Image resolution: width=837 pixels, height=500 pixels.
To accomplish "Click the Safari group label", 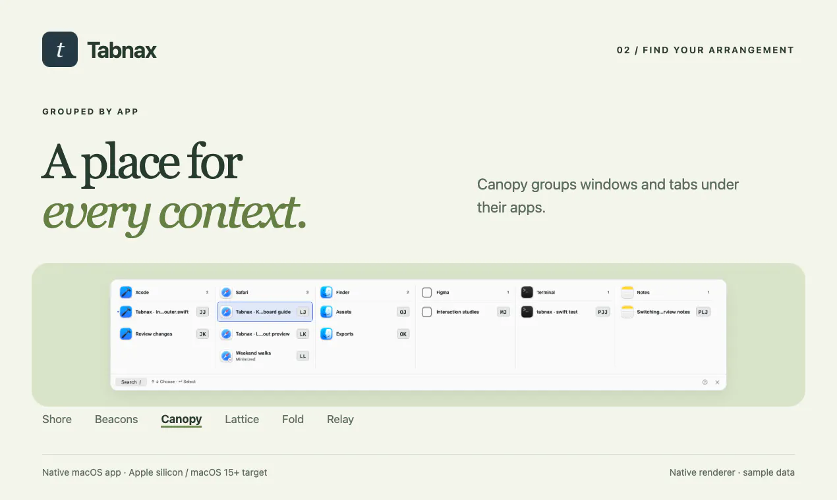I will [242, 292].
